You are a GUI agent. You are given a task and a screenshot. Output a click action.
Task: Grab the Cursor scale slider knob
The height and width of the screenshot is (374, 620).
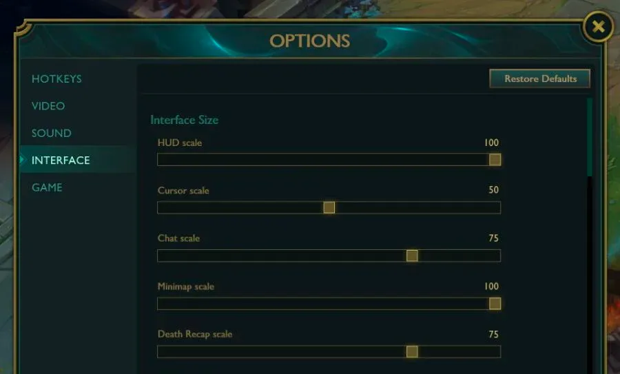[x=329, y=207]
